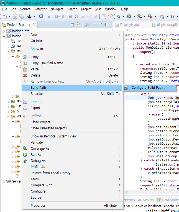
Task: Minimize the Project Explorer panel
Action: point(100,24)
